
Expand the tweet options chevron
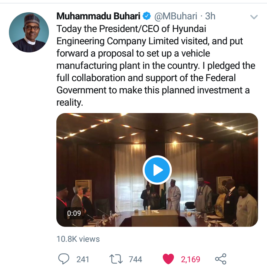point(254,17)
